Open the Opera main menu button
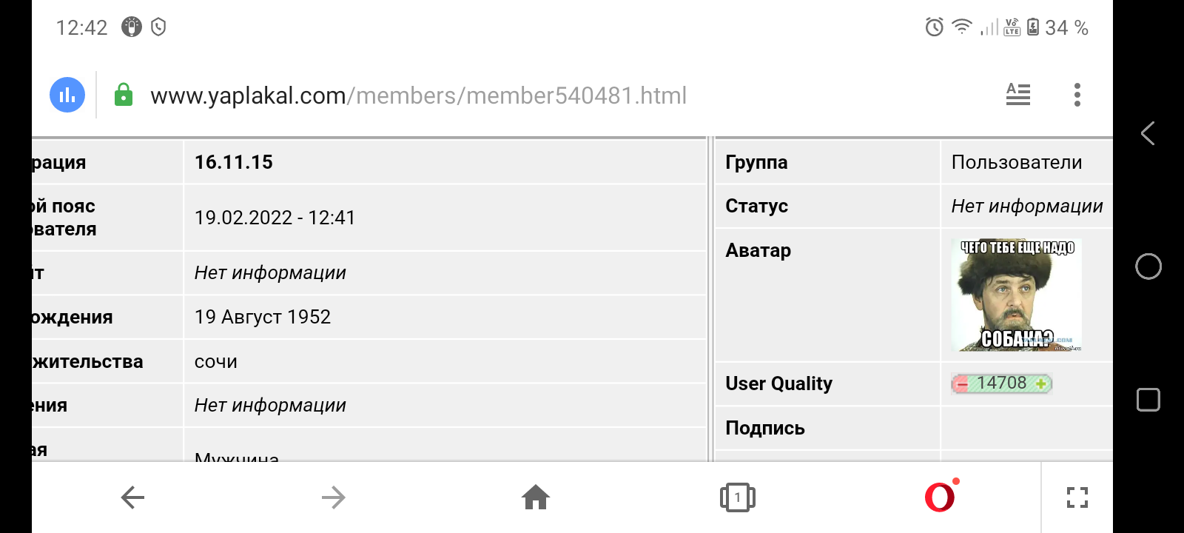Image resolution: width=1184 pixels, height=533 pixels. tap(941, 496)
